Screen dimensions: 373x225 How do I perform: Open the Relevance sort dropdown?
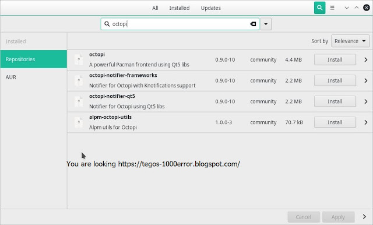click(x=350, y=41)
